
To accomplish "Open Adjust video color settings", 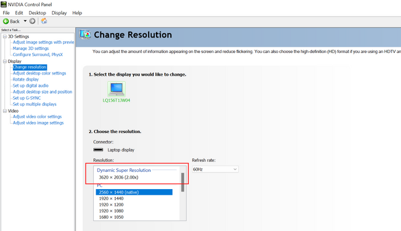I will (37, 116).
